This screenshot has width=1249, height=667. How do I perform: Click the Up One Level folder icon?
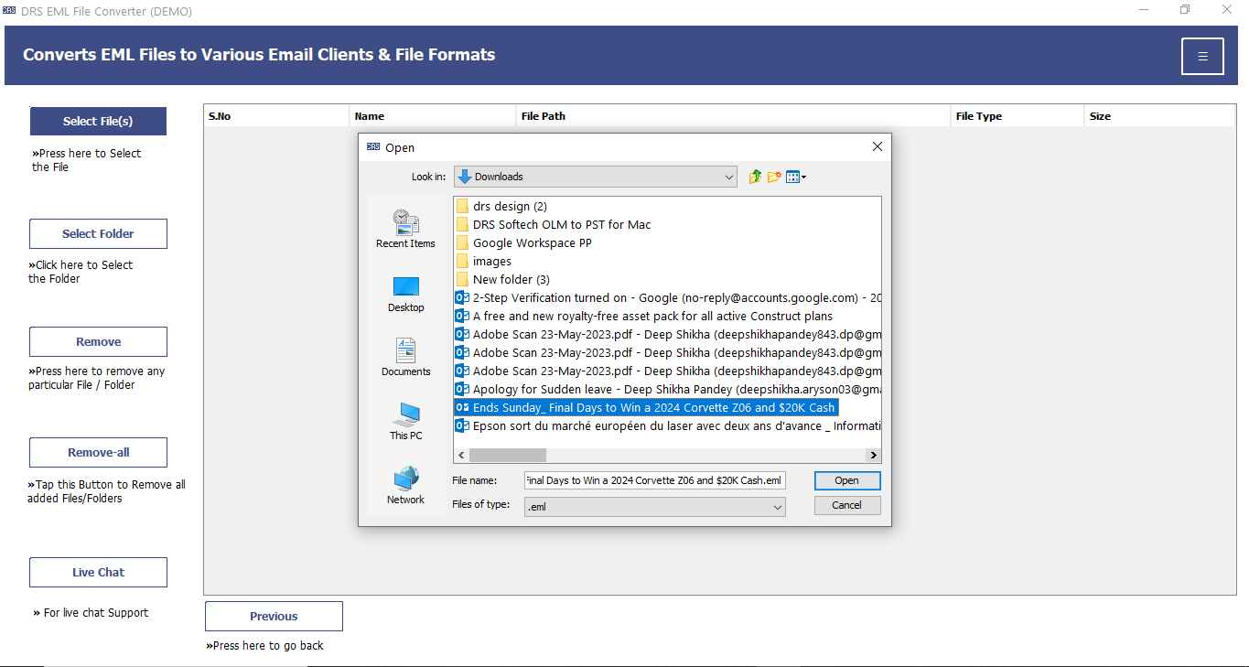pos(755,177)
